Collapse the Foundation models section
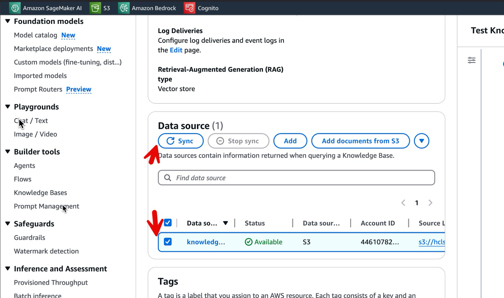504x298 pixels. click(x=8, y=21)
